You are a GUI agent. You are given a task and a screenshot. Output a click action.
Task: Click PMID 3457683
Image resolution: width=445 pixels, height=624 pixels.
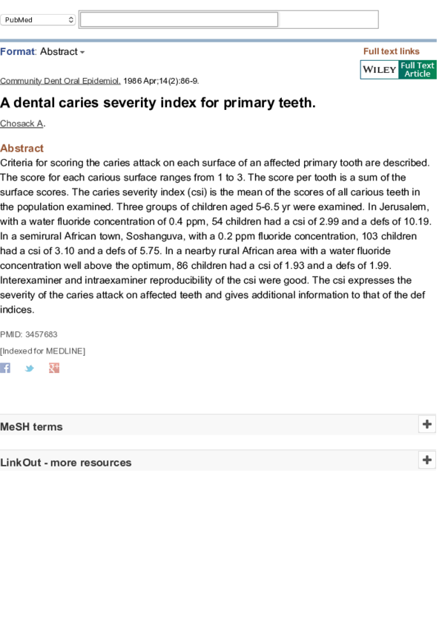pos(40,334)
